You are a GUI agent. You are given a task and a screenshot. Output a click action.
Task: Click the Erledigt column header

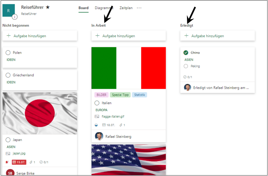187,26
